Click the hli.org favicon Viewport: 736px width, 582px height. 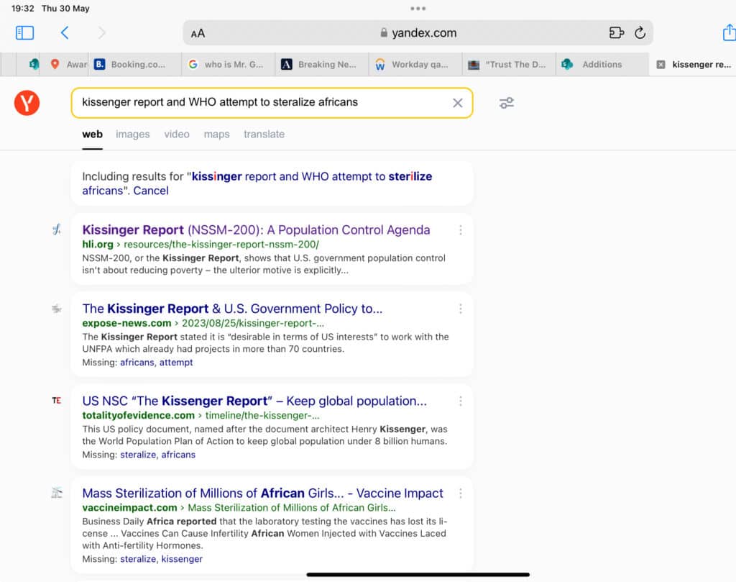pos(57,229)
